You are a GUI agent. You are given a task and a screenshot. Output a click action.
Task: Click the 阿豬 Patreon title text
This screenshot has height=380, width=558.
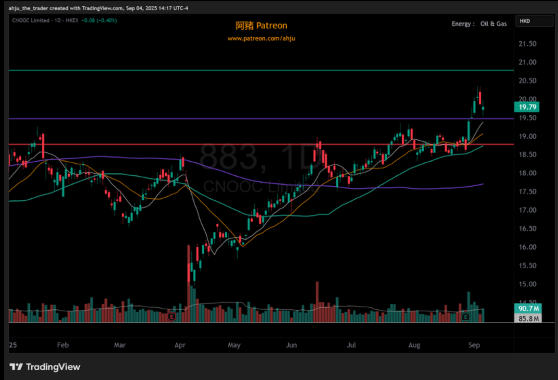pyautogui.click(x=261, y=26)
